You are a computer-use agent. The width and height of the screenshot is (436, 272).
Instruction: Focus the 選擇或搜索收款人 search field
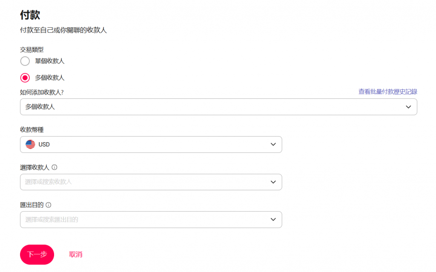pos(151,182)
